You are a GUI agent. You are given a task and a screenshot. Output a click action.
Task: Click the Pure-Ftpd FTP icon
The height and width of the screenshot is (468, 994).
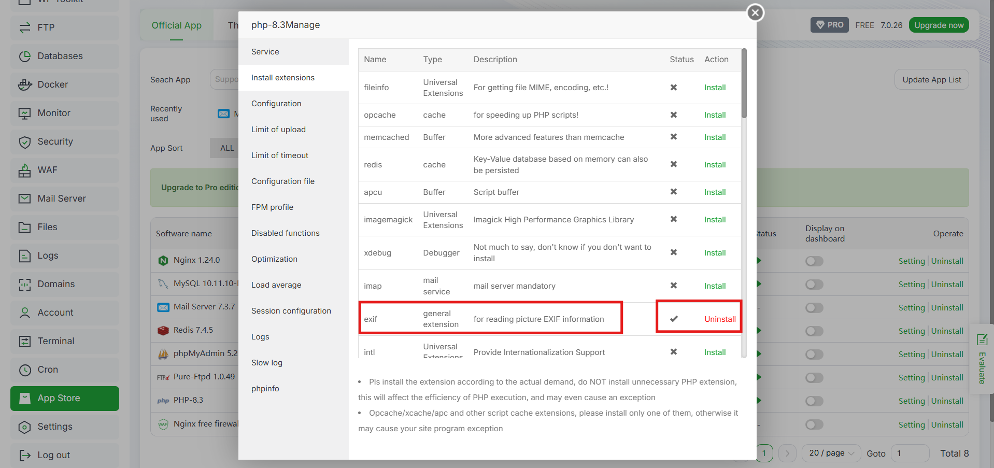pyautogui.click(x=163, y=377)
